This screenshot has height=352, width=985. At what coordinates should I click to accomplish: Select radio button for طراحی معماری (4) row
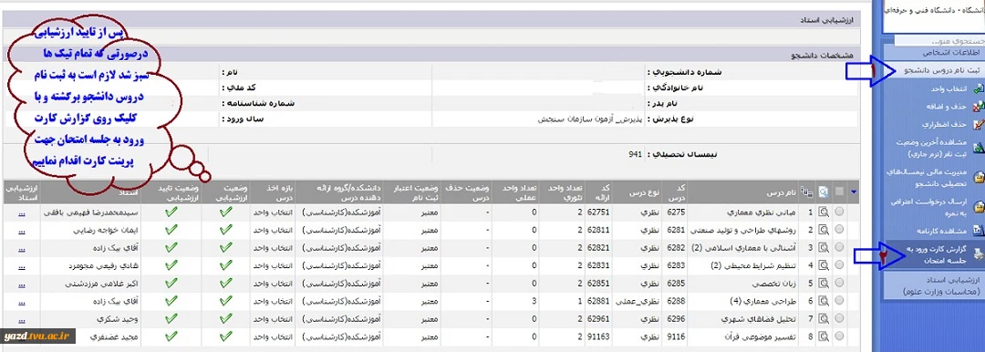[x=839, y=300]
